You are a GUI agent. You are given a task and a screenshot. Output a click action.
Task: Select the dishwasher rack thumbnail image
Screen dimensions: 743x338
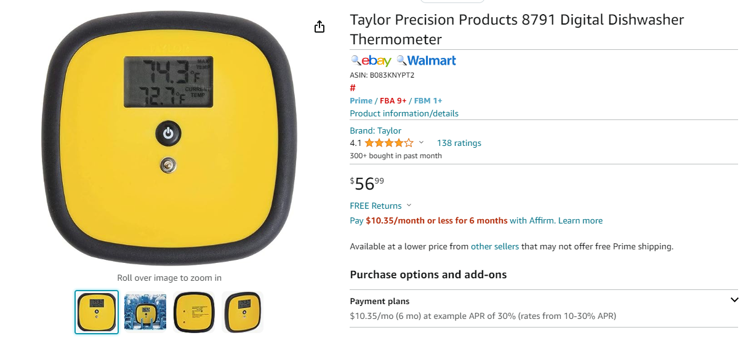(x=145, y=312)
